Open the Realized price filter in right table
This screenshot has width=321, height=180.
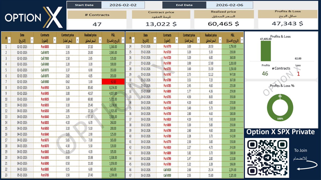tap(220, 40)
